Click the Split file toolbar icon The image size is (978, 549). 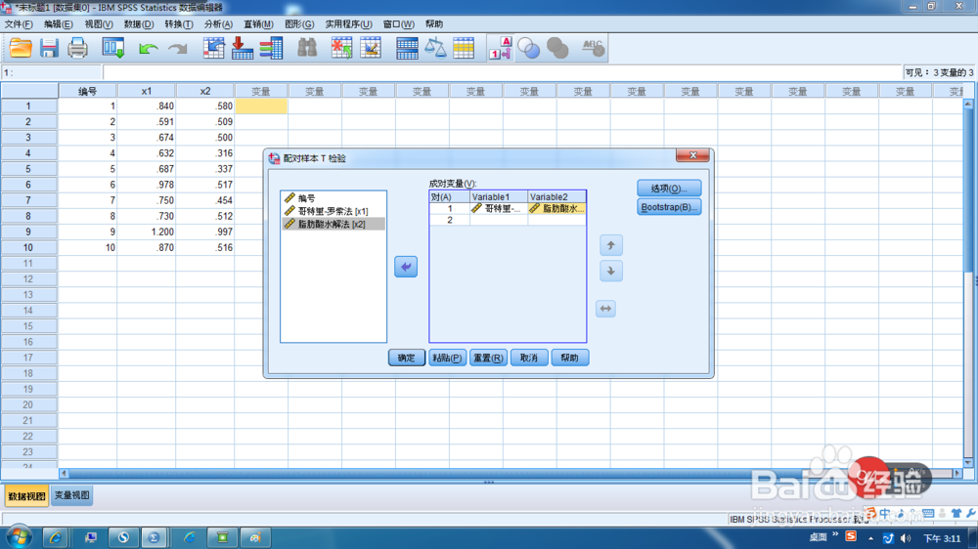click(x=407, y=48)
